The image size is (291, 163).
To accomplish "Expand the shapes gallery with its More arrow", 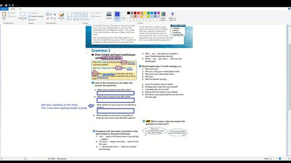I will point(90,19).
